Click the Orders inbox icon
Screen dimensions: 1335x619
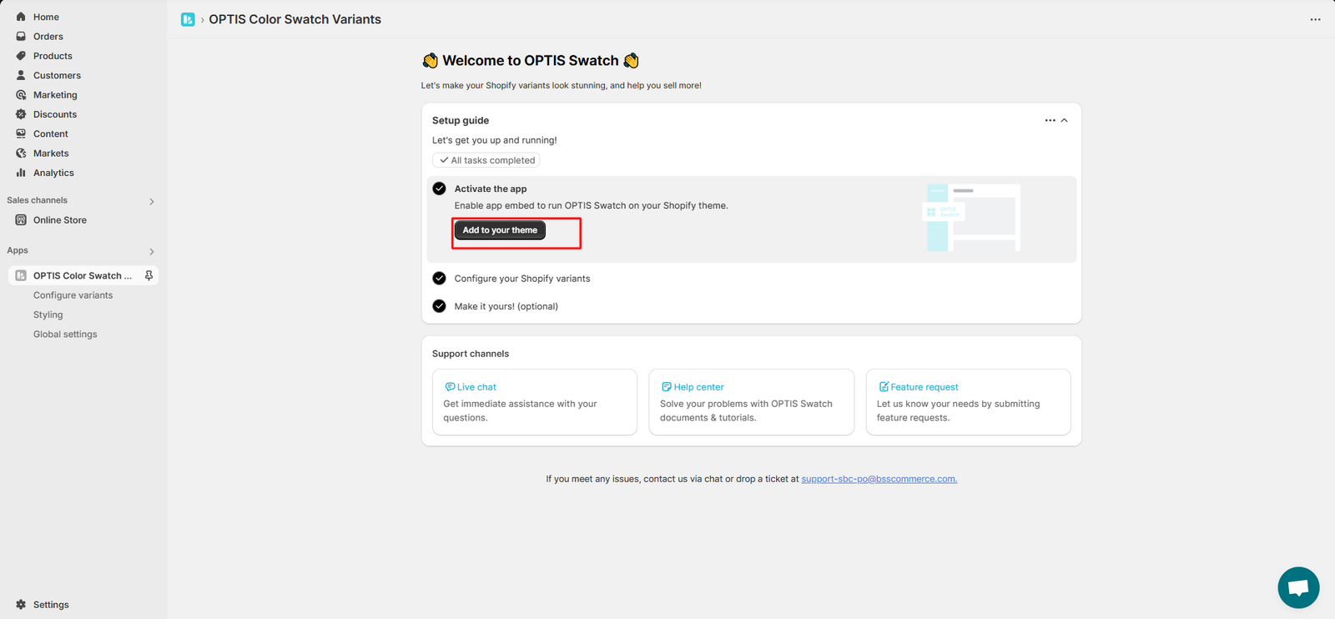click(x=21, y=37)
